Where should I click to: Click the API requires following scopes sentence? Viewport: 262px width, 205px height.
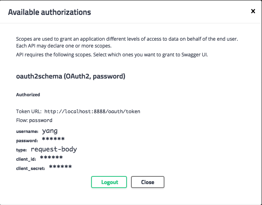tap(112, 55)
